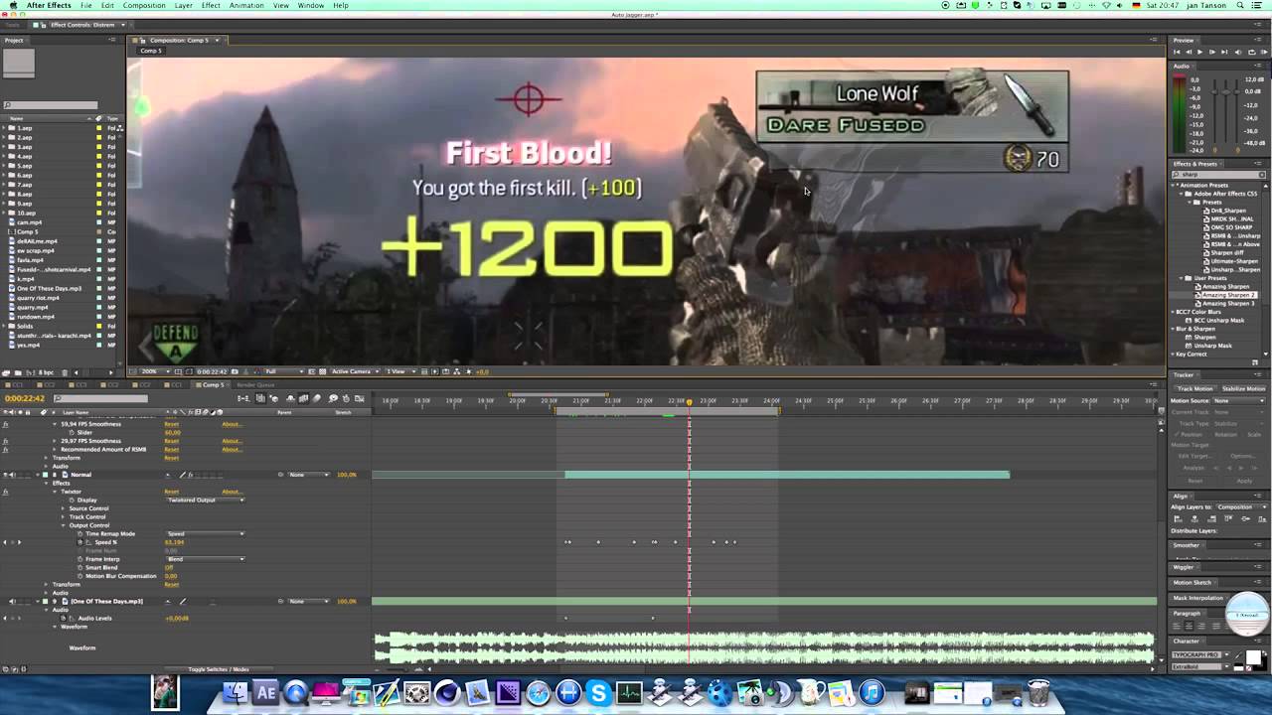This screenshot has height=715, width=1272.
Task: Switch to the Comp 5 timeline tab
Action: click(x=212, y=384)
